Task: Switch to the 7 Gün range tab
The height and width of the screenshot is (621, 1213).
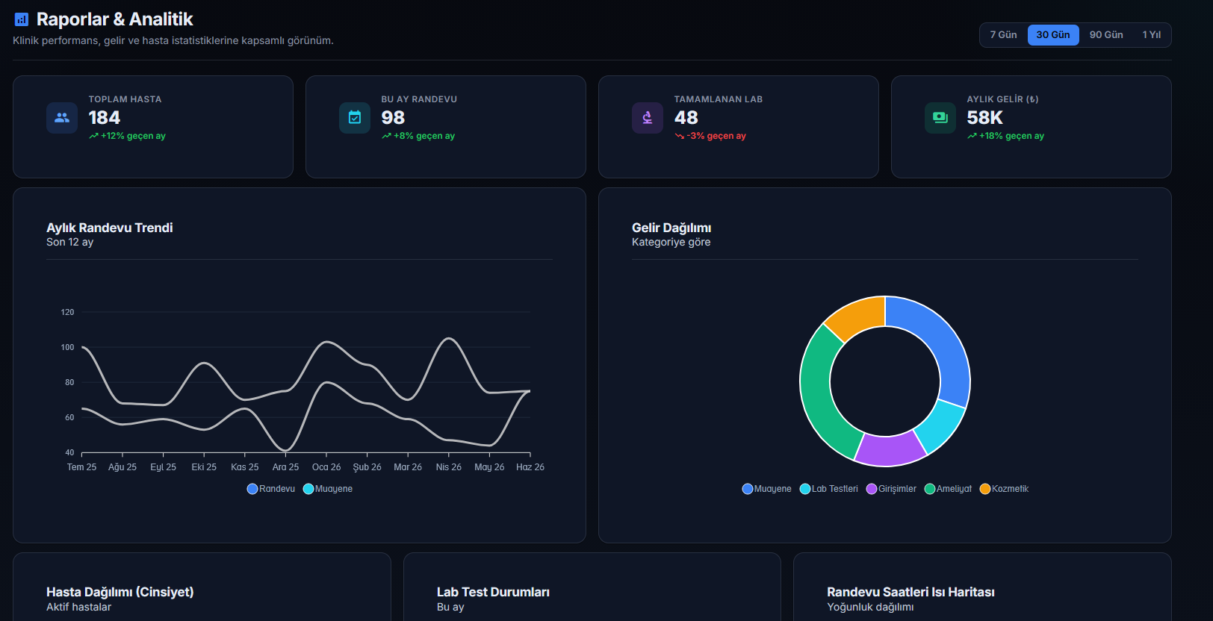Action: click(1003, 35)
